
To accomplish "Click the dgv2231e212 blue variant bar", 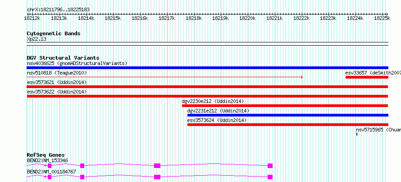I will tap(288, 115).
